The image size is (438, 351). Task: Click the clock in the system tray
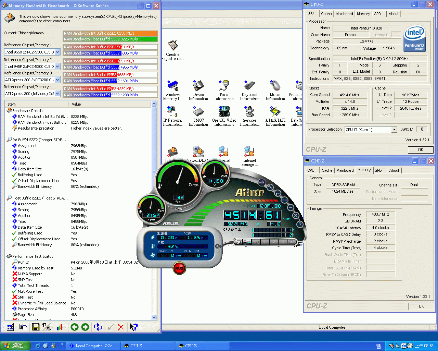pyautogui.click(x=424, y=346)
